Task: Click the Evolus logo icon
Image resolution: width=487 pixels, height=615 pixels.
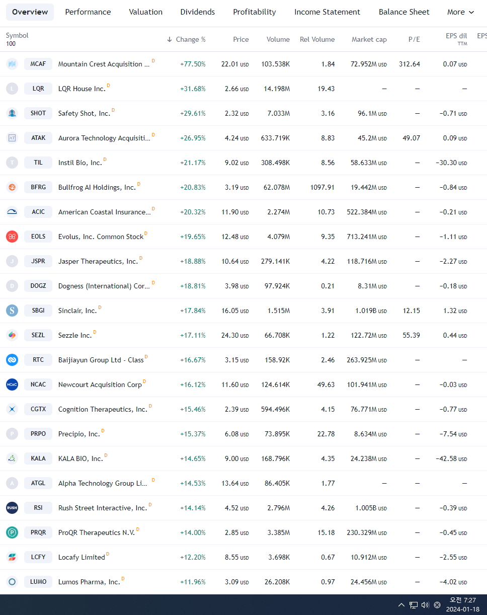Action: tap(12, 237)
